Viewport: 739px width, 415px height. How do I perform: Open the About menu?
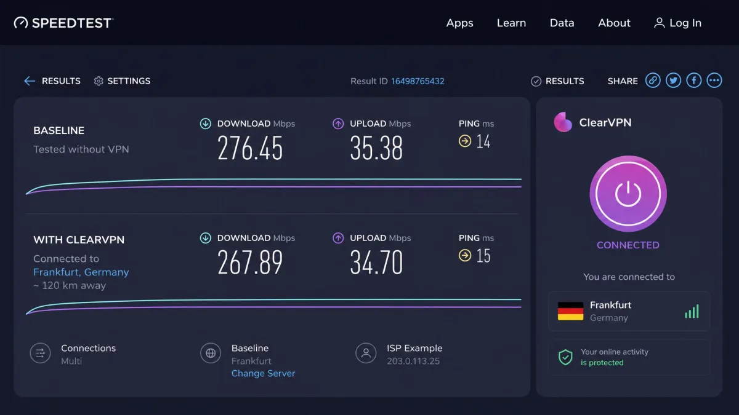point(614,23)
